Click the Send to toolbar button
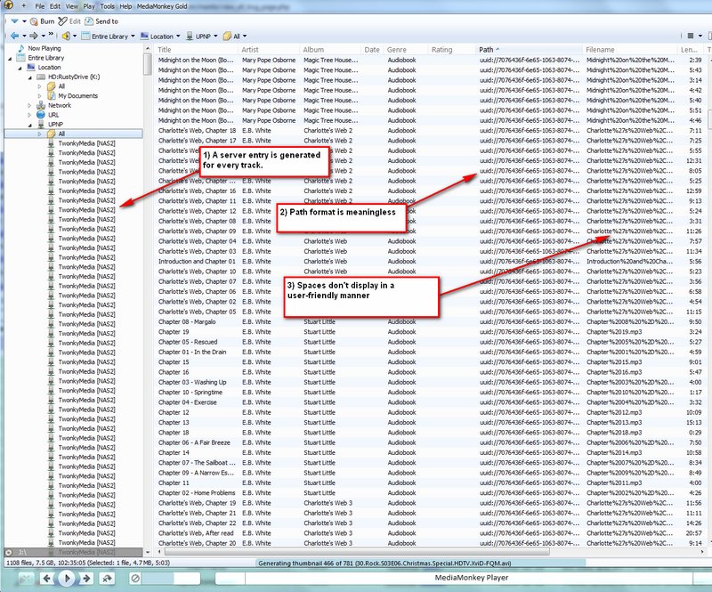Viewport: 712px width, 592px height. coord(102,20)
